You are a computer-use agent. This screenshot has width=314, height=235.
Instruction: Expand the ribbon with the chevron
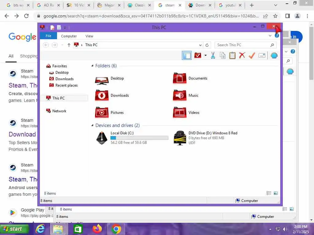[x=270, y=36]
